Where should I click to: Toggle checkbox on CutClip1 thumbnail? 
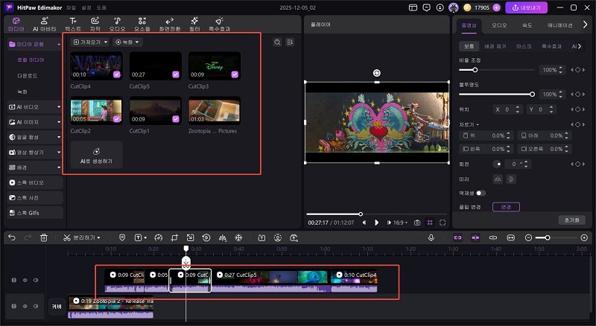[x=175, y=120]
